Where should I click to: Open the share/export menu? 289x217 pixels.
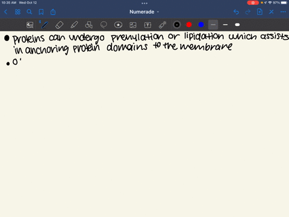[53, 12]
